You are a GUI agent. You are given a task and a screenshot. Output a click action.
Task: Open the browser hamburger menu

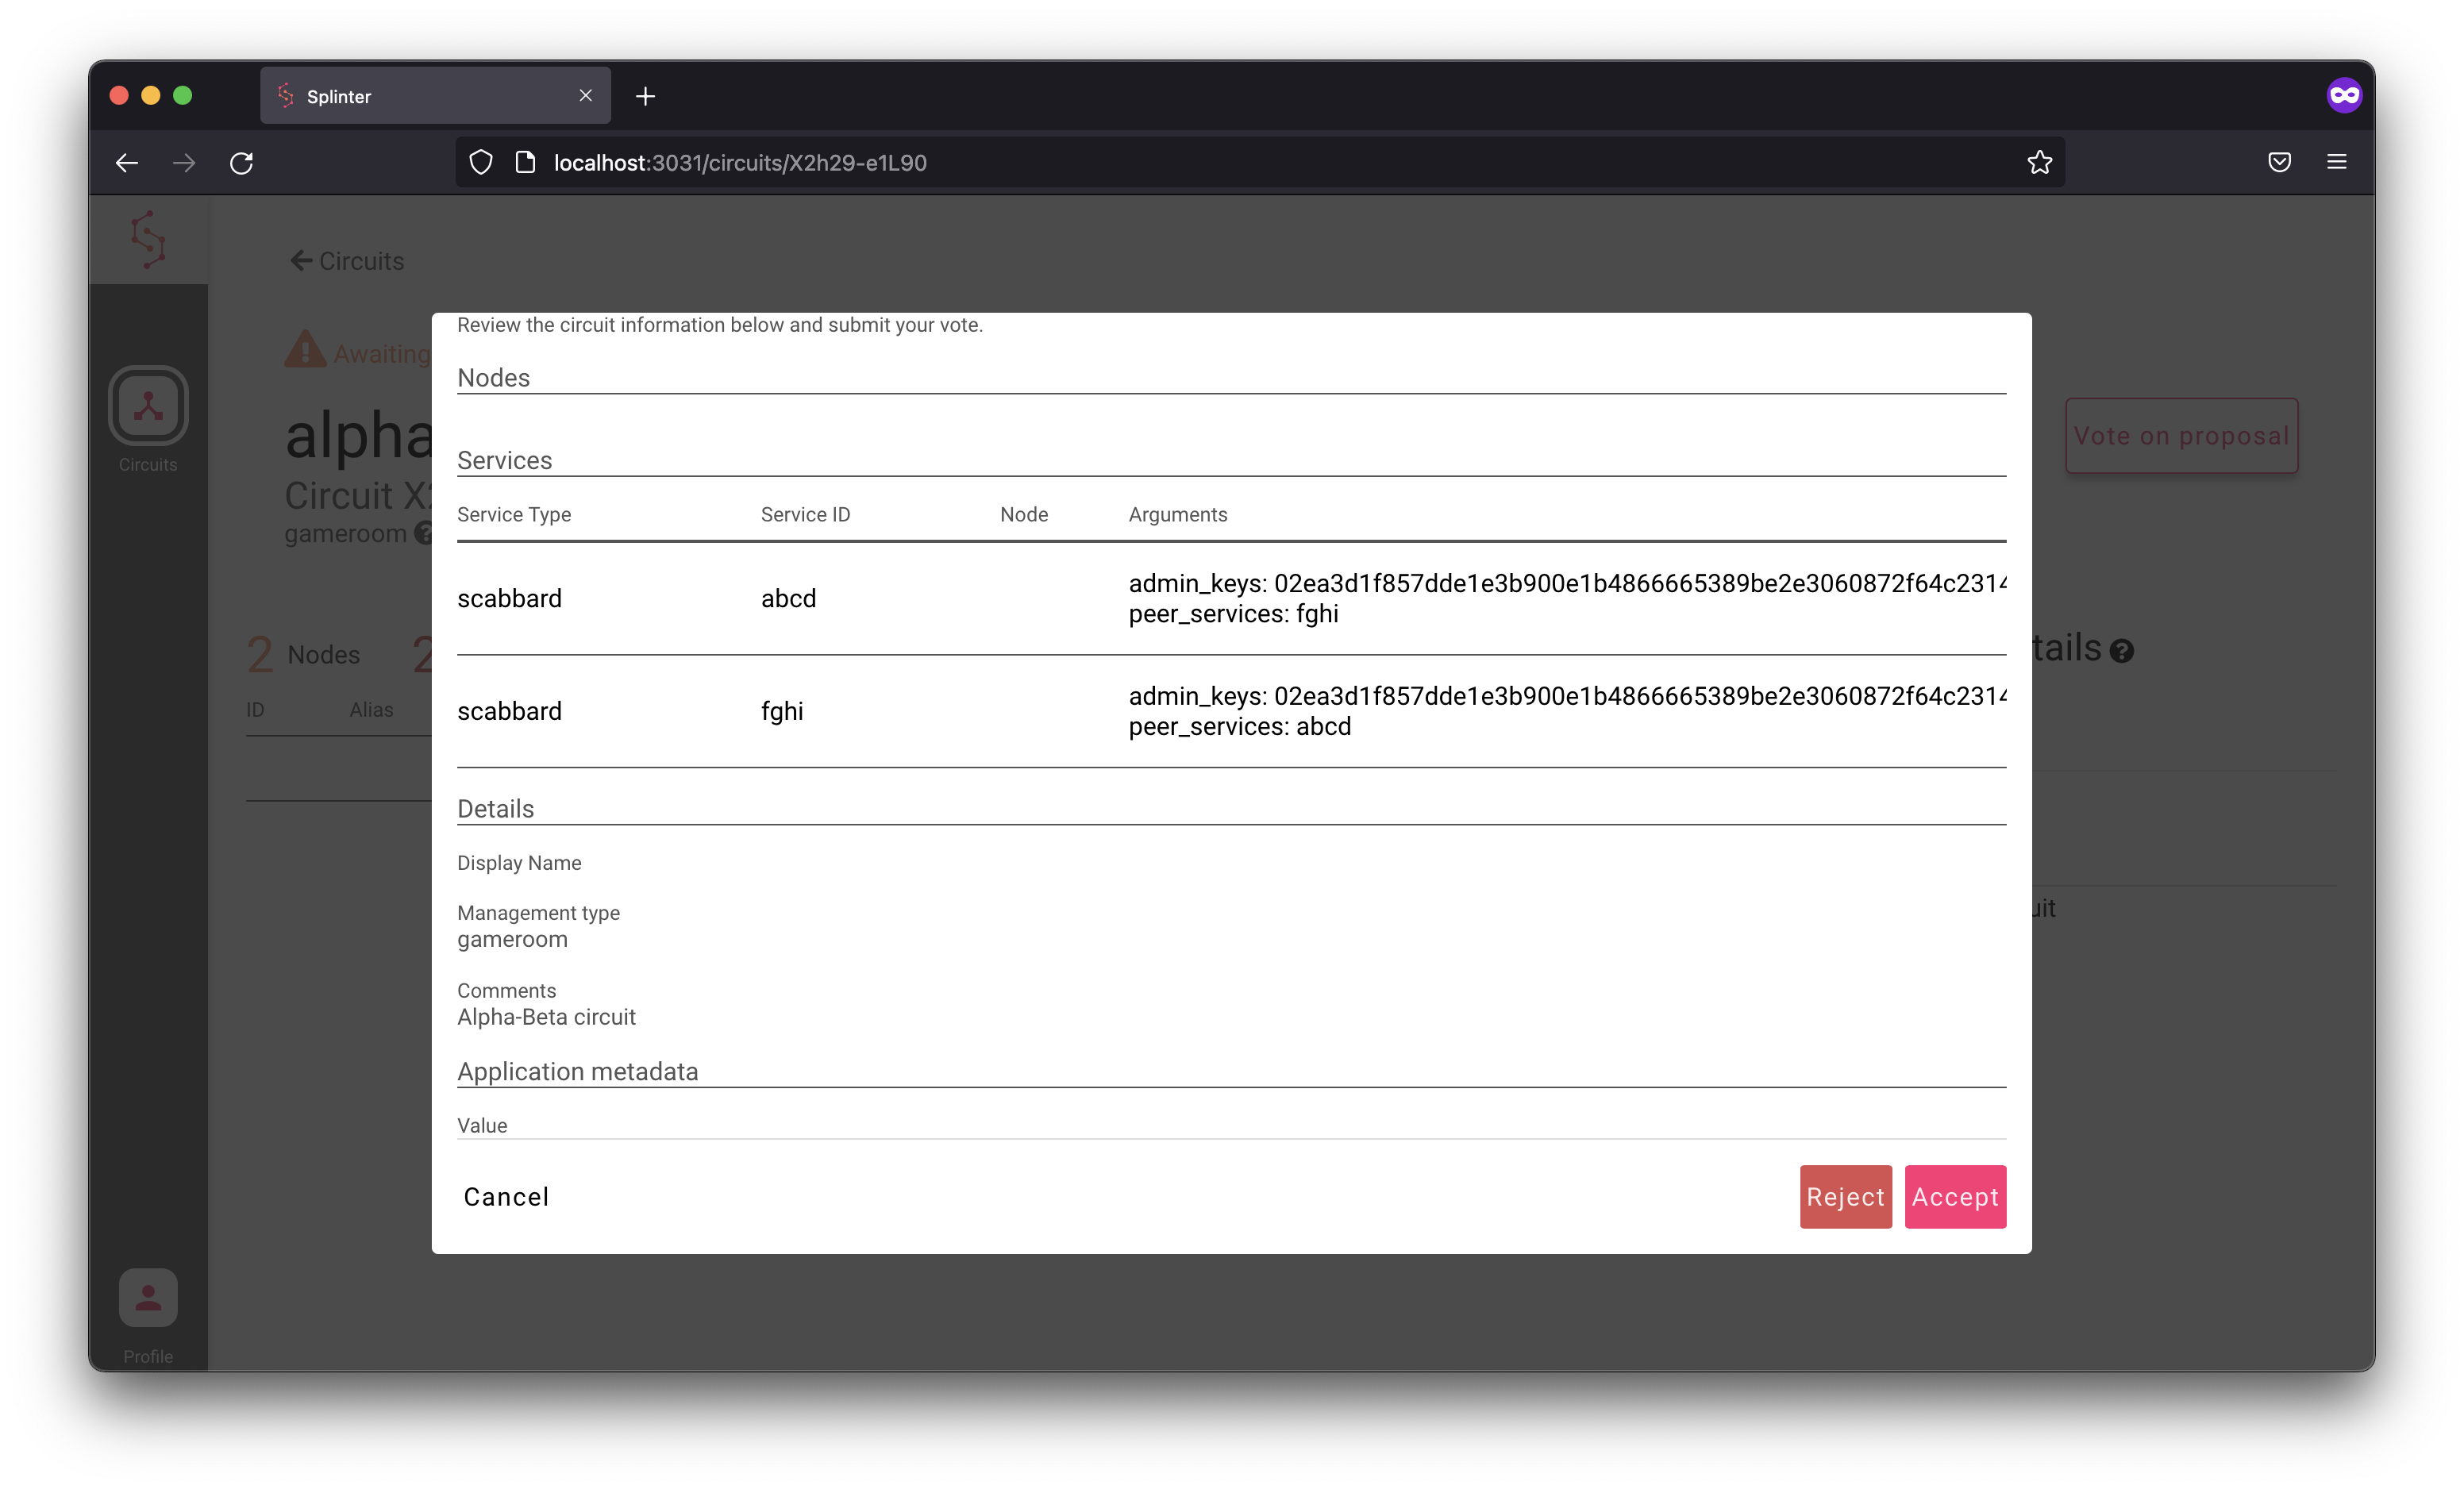2336,162
